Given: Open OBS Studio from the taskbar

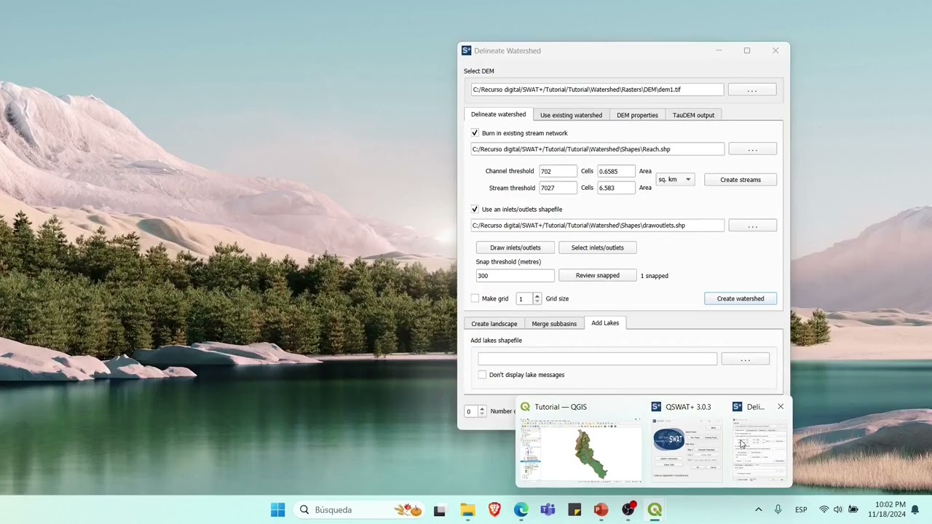Looking at the screenshot, I should click(x=628, y=510).
